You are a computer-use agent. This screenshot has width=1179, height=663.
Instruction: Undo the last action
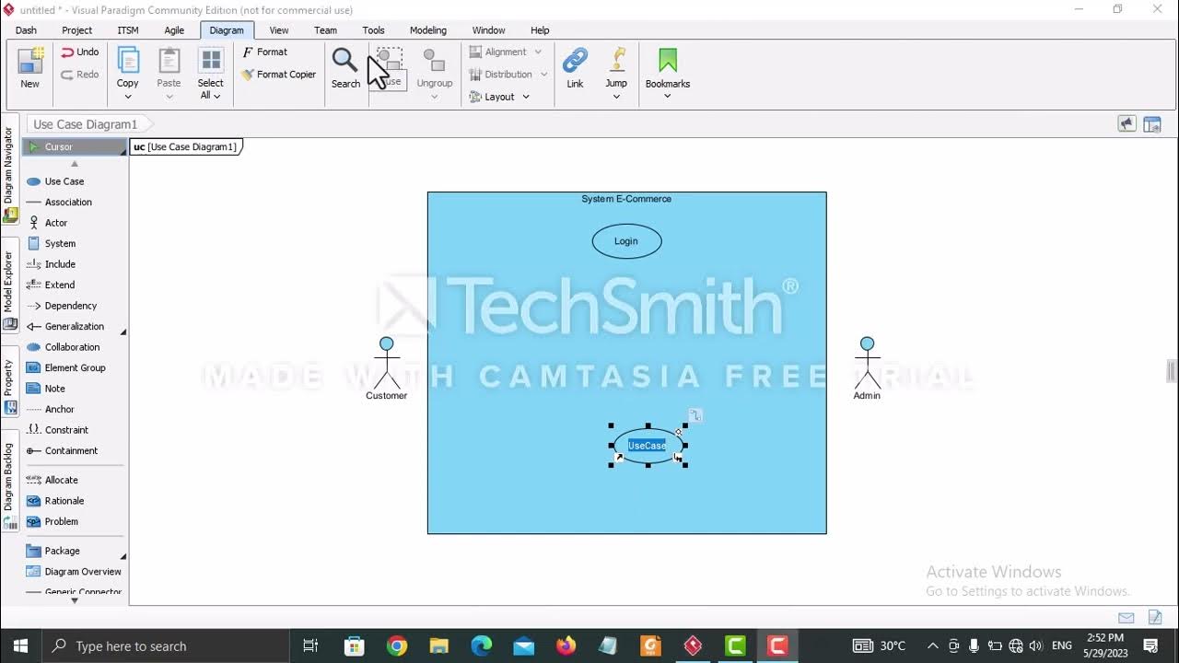coord(80,52)
